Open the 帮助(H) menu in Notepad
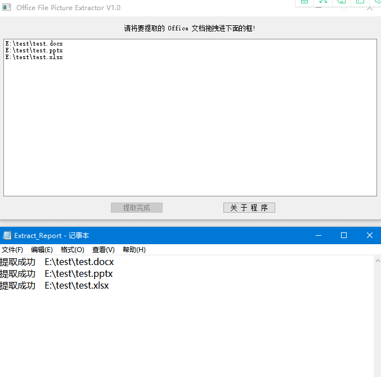 click(x=134, y=250)
